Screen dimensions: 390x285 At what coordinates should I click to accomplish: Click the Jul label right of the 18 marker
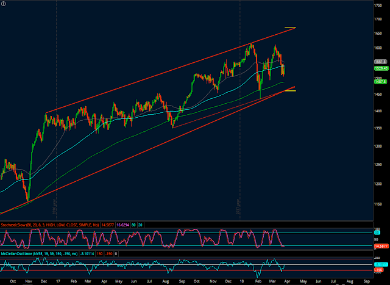pos(333,281)
